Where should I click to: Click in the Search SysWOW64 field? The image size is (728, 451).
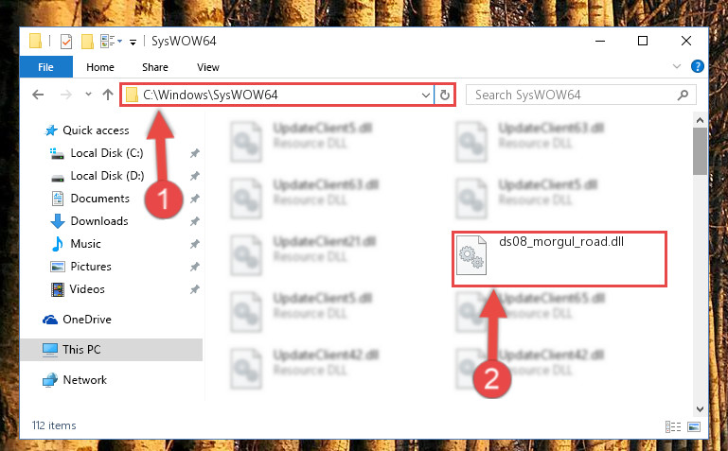tap(581, 95)
